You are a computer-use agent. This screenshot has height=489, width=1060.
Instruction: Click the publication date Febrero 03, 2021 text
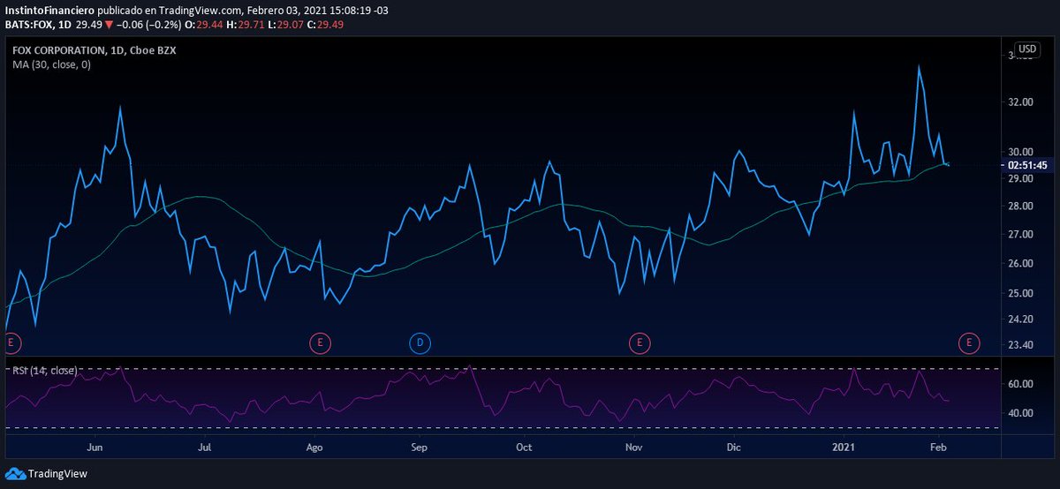(x=287, y=10)
